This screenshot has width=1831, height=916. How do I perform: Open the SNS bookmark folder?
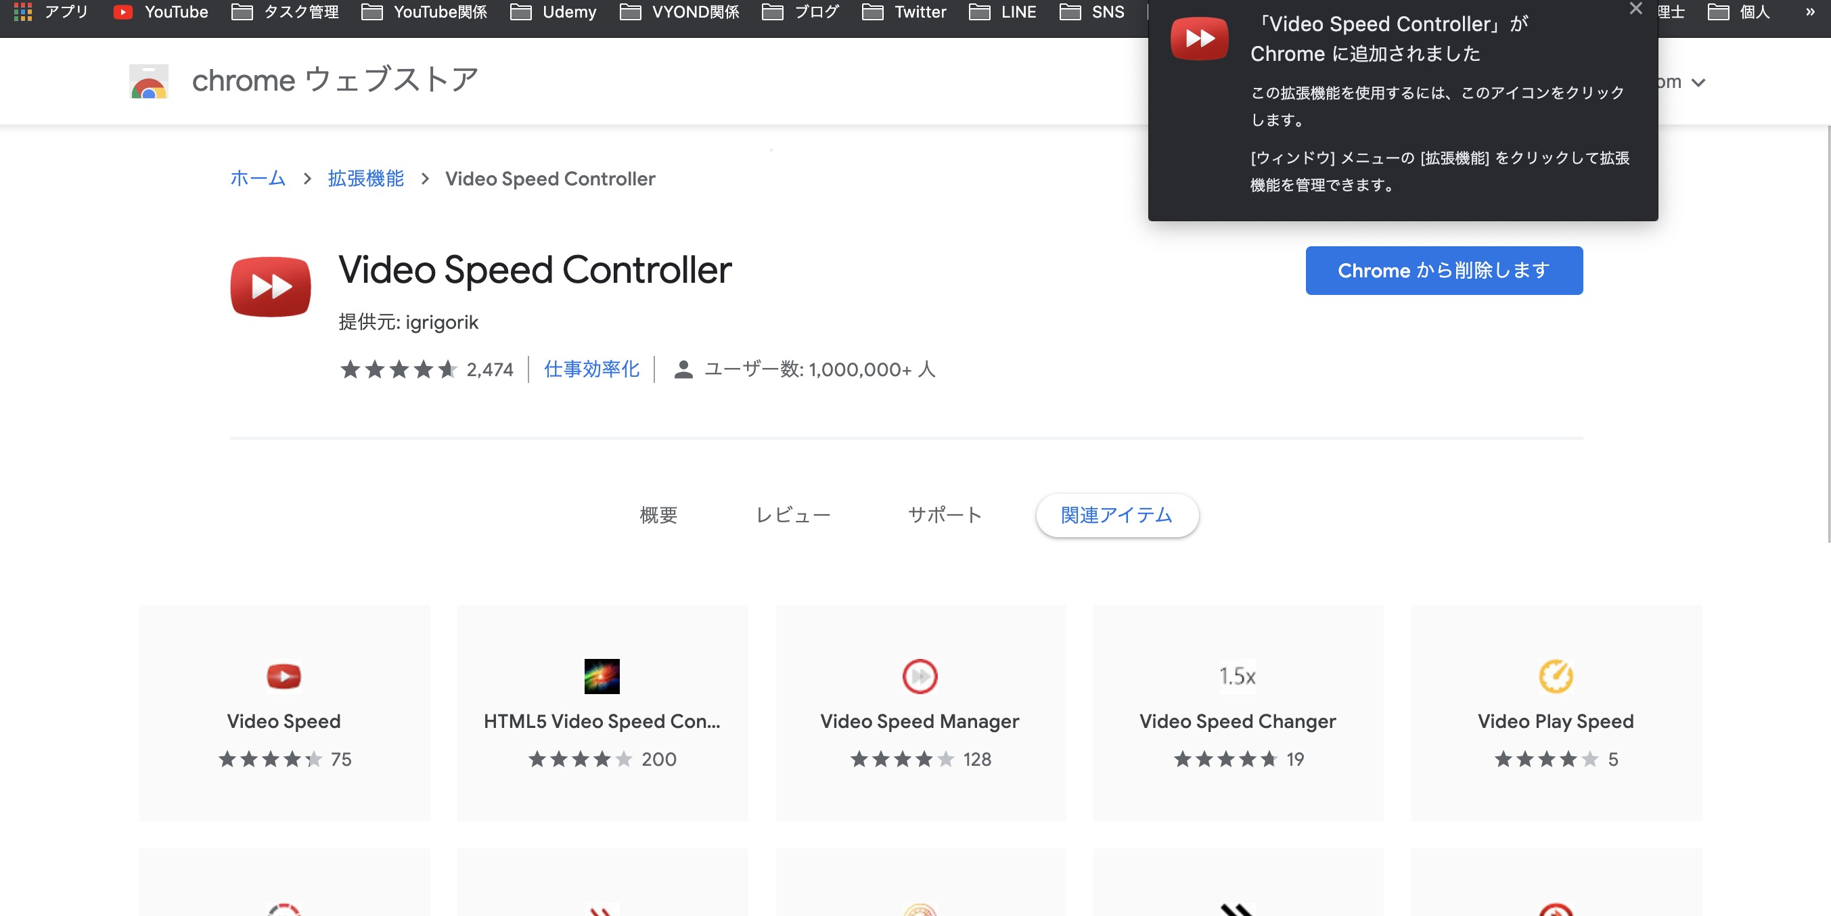point(1092,12)
